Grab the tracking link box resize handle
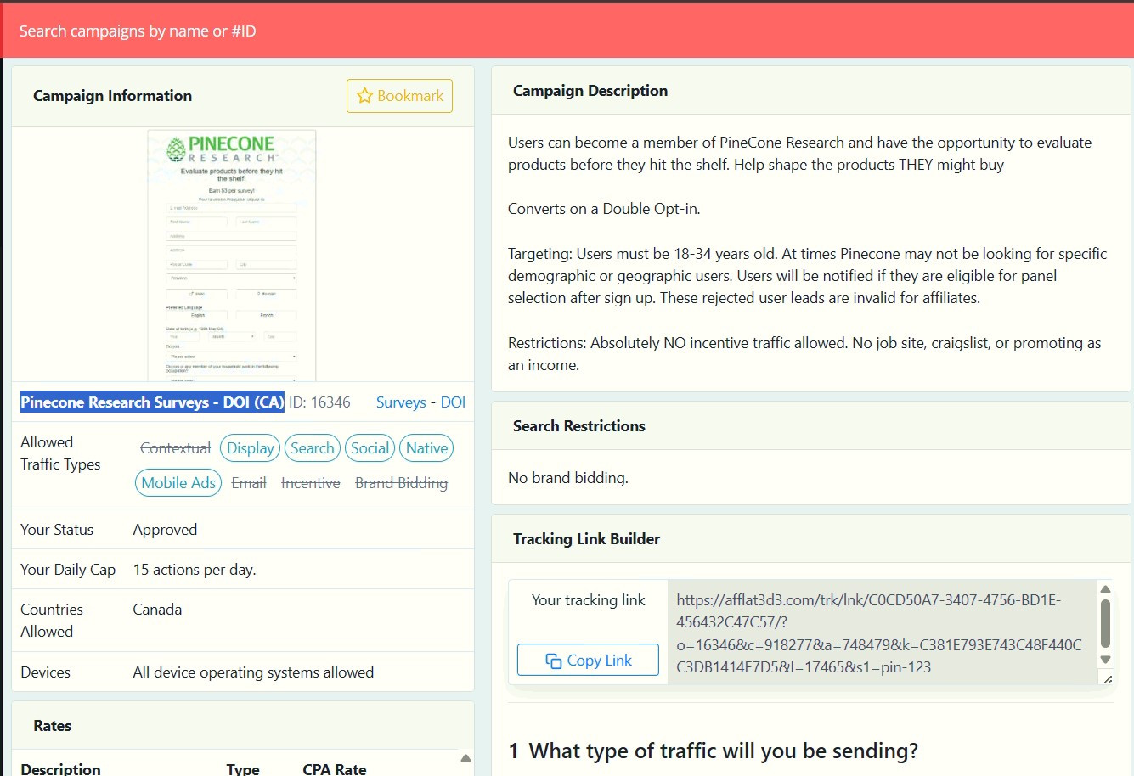 1108,678
